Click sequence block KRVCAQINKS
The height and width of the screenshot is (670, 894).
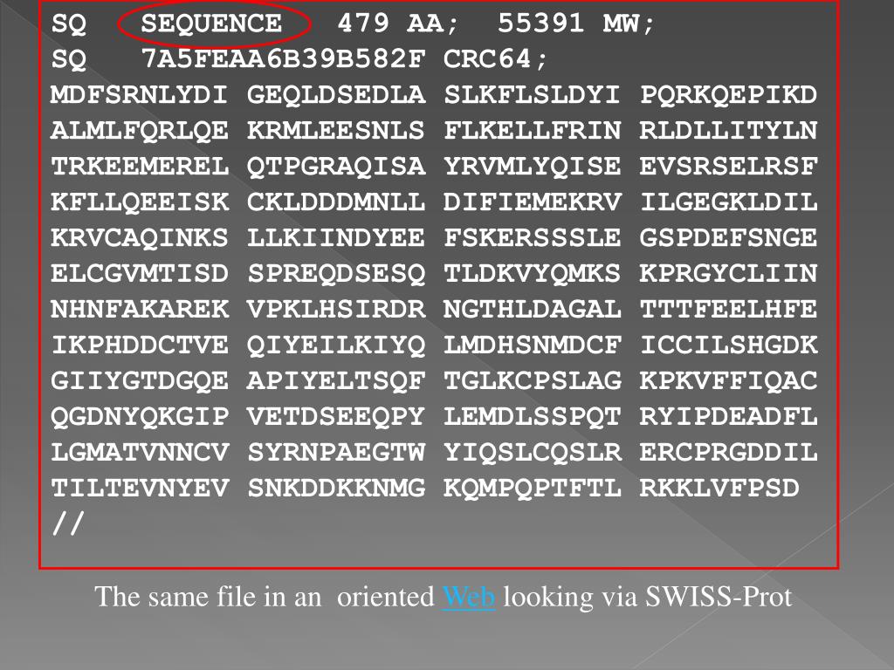click(139, 238)
